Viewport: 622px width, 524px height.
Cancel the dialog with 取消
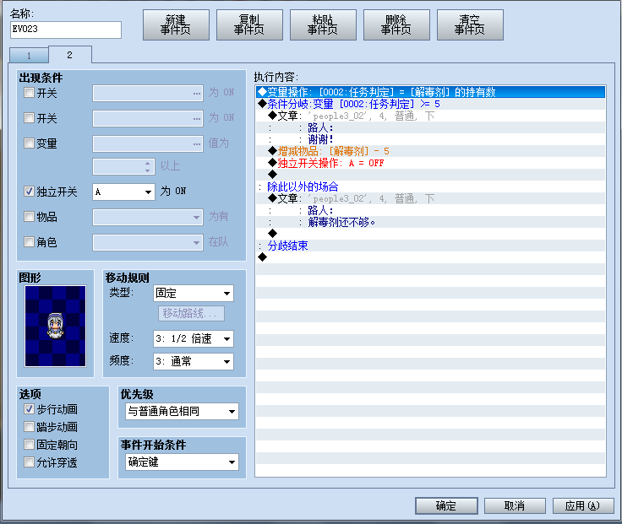[x=515, y=505]
